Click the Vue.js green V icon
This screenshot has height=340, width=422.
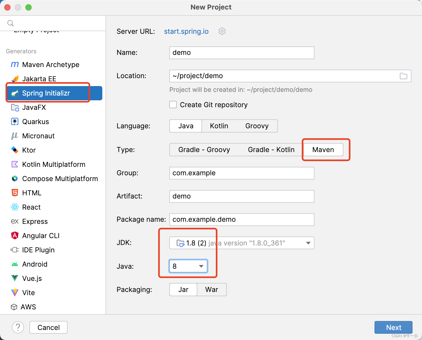[15, 278]
